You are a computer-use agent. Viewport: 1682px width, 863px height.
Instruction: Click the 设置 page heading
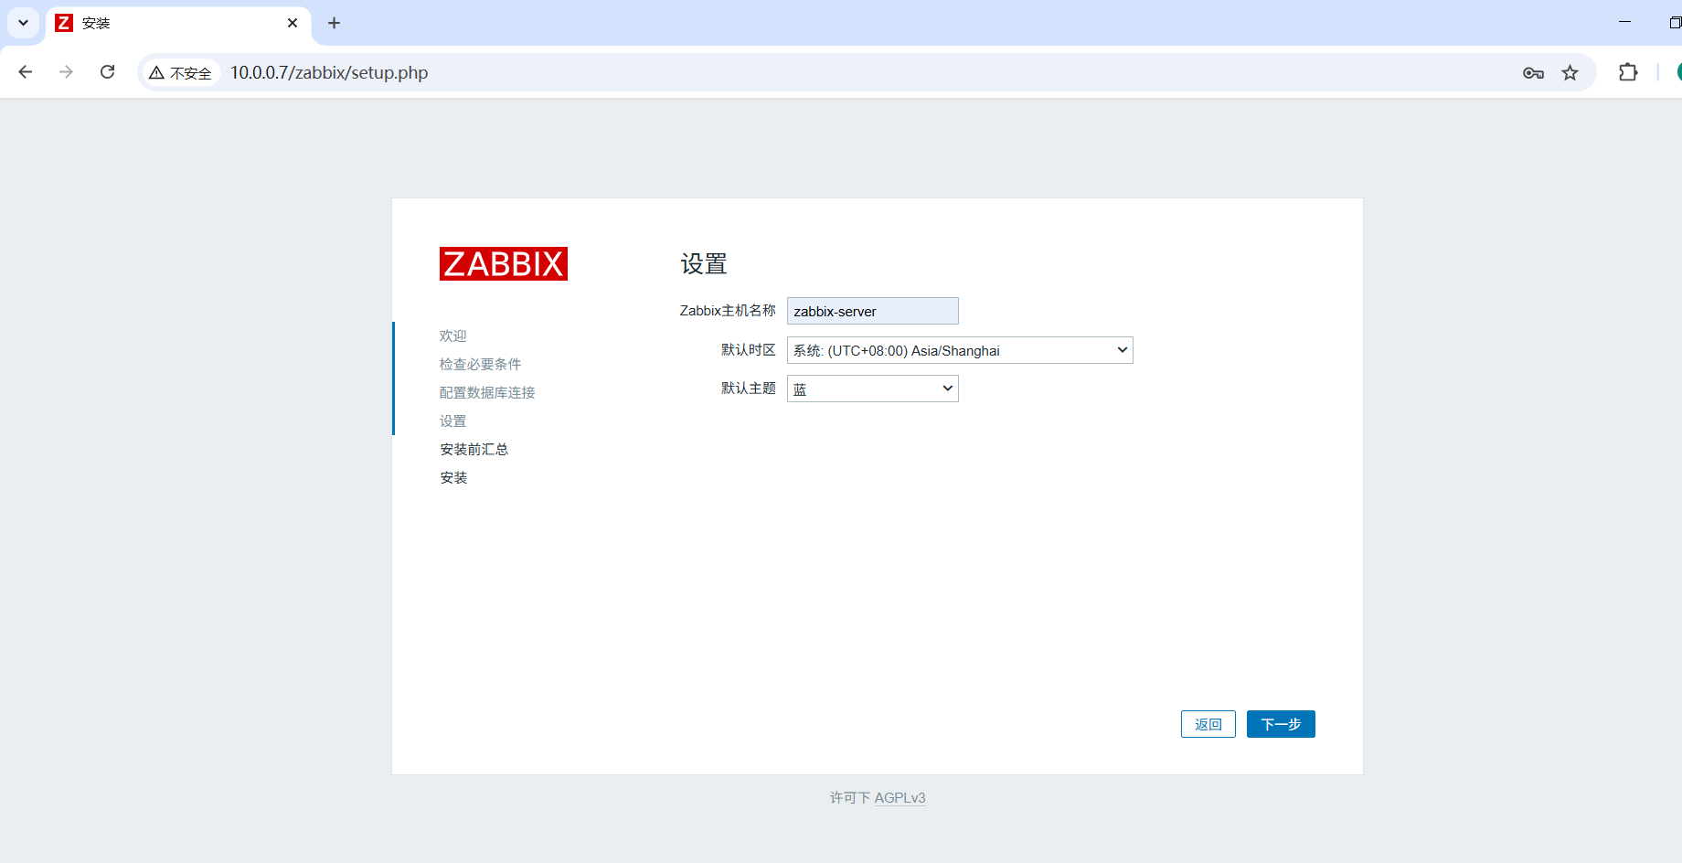click(x=704, y=264)
